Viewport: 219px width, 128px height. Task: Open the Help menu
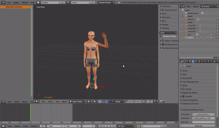click(33, 2)
